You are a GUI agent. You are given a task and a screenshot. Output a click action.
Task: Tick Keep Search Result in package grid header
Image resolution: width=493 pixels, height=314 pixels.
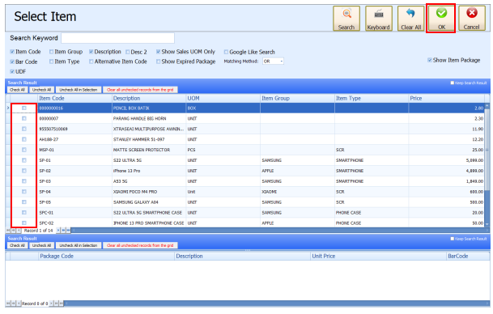pyautogui.click(x=453, y=239)
